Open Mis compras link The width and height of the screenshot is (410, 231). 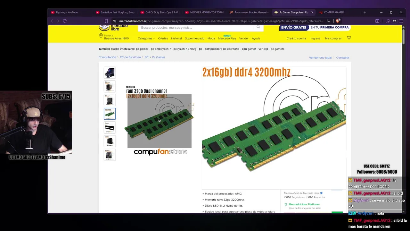pos(333,38)
